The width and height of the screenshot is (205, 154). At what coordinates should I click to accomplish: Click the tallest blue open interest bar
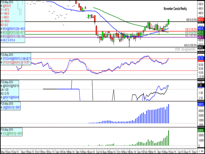coord(169,114)
